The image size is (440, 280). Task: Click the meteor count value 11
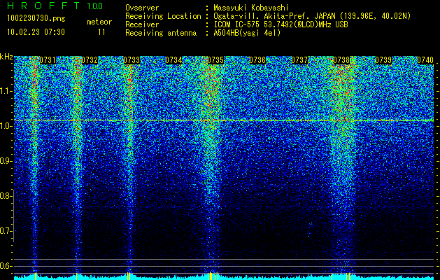click(x=101, y=32)
